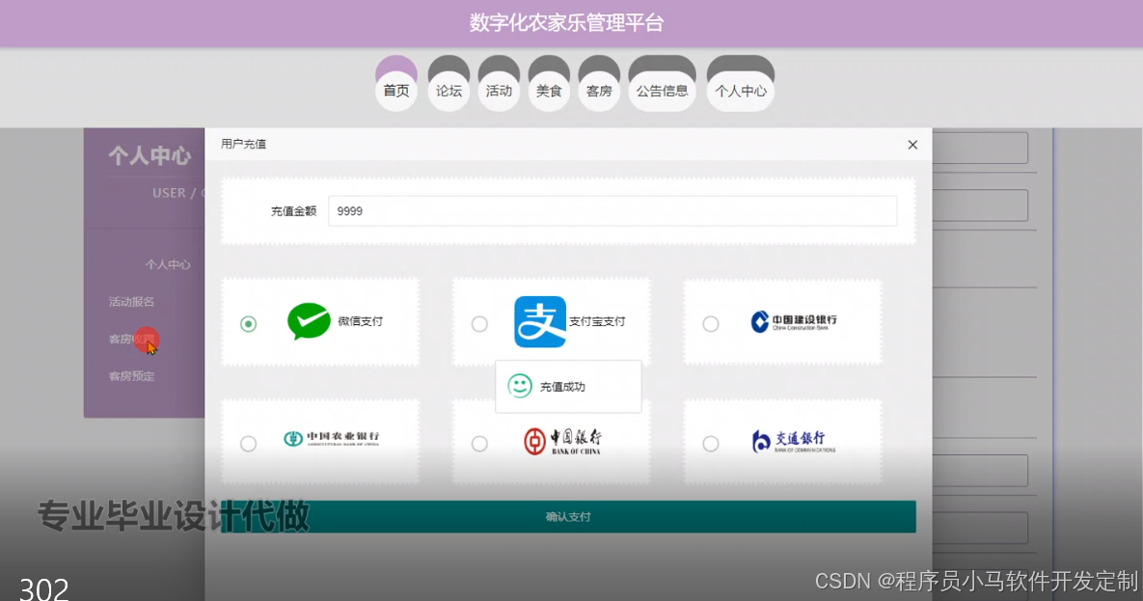This screenshot has height=601, width=1143.
Task: Choose Bank of China radio button
Action: coord(479,444)
